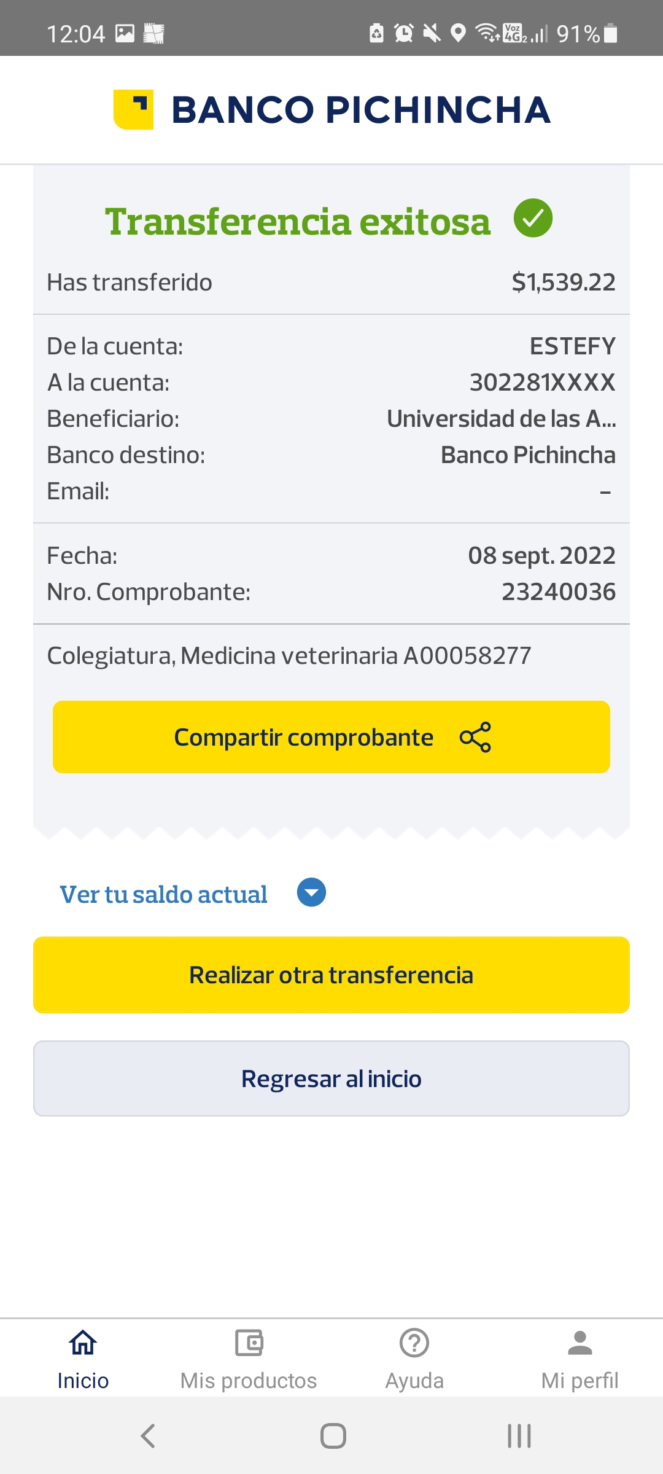Expand the blue saldo dropdown arrow
Viewport: 663px width, 1474px height.
pyautogui.click(x=311, y=892)
